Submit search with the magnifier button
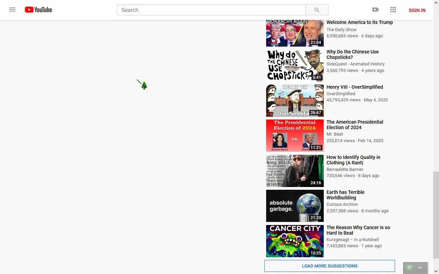The width and height of the screenshot is (439, 274). pos(317,10)
